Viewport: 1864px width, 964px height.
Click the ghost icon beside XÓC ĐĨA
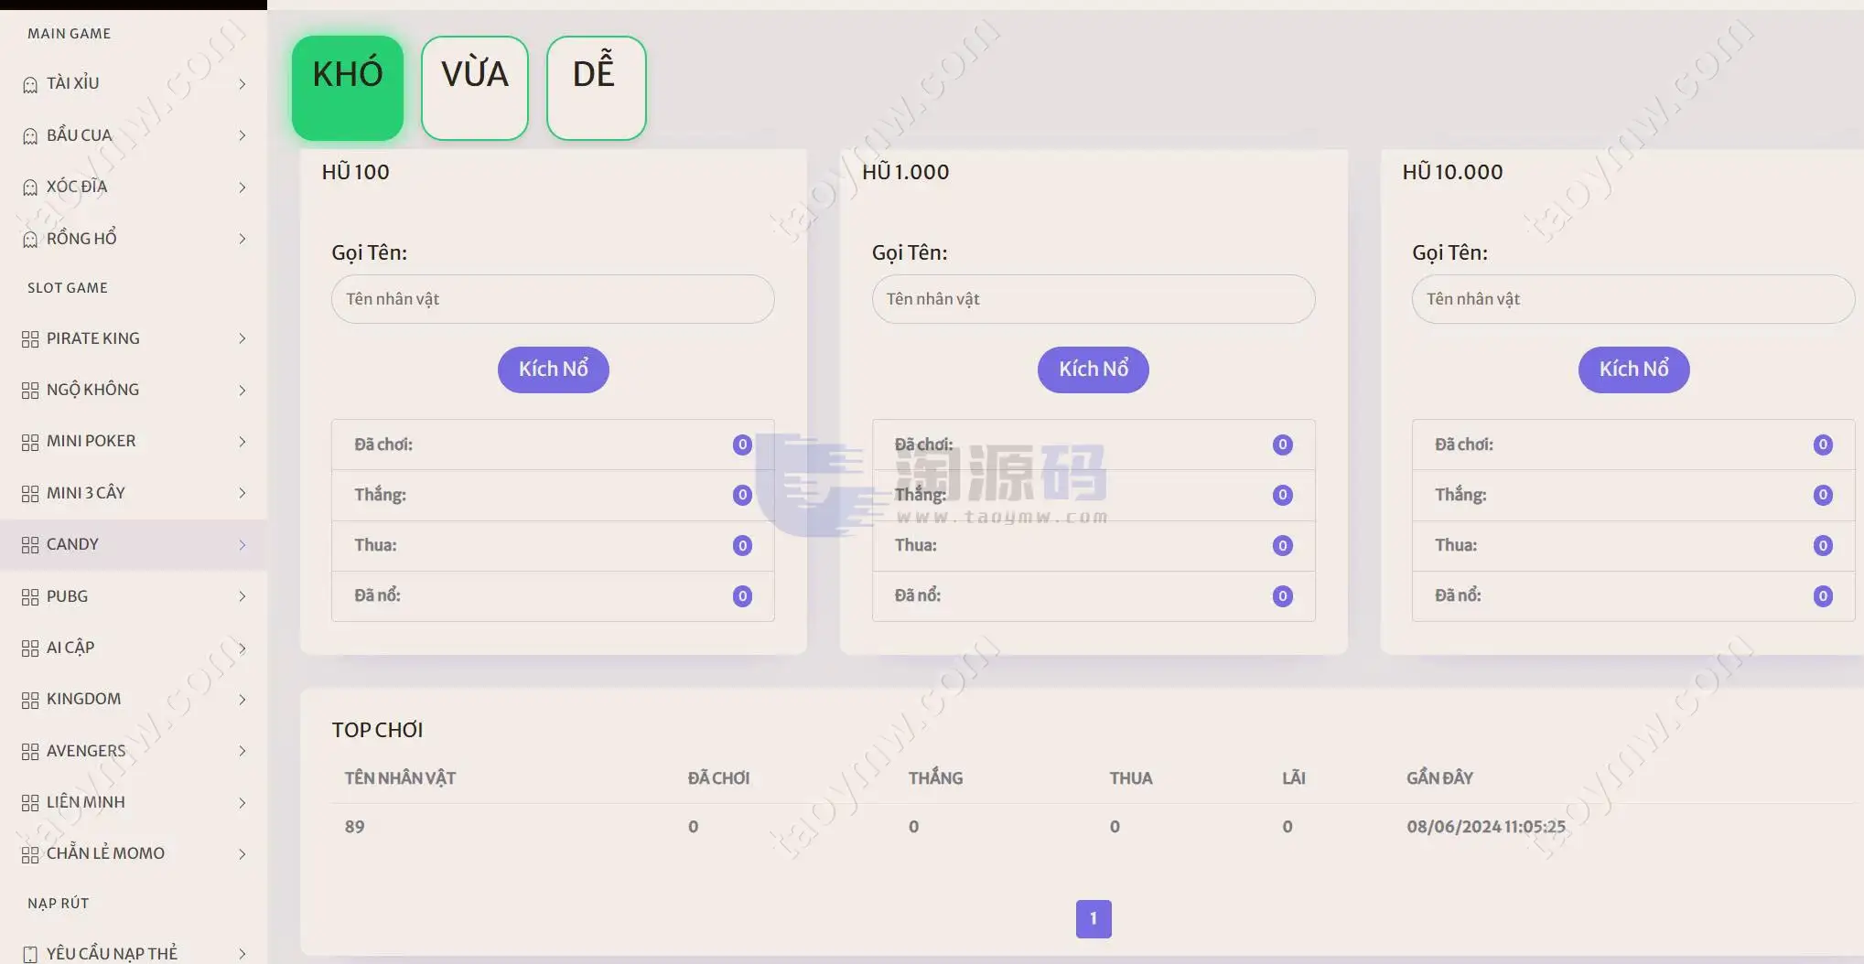30,187
